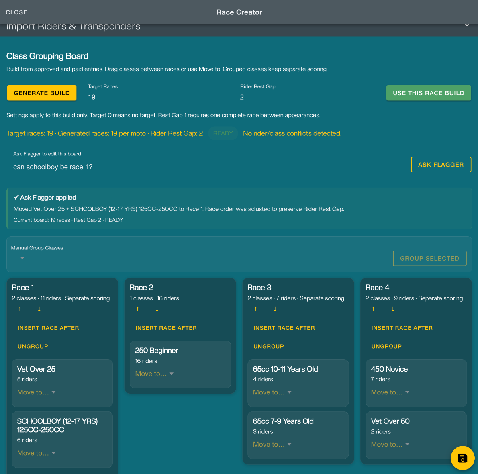Open Move to dropdown for 450 Novice

(x=390, y=392)
